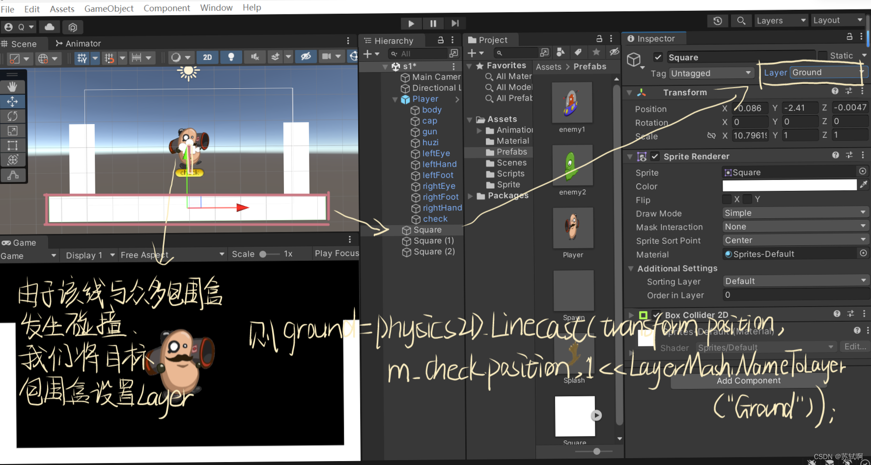
Task: Open Transform component presets icon
Action: [848, 91]
